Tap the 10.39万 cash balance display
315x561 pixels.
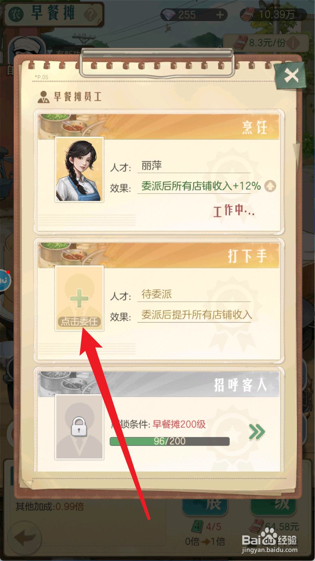coord(273,14)
